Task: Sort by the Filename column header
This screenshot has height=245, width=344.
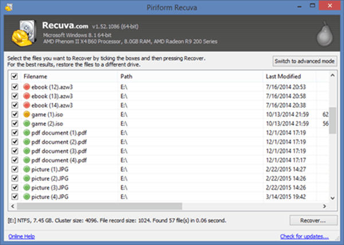Action: pos(69,77)
